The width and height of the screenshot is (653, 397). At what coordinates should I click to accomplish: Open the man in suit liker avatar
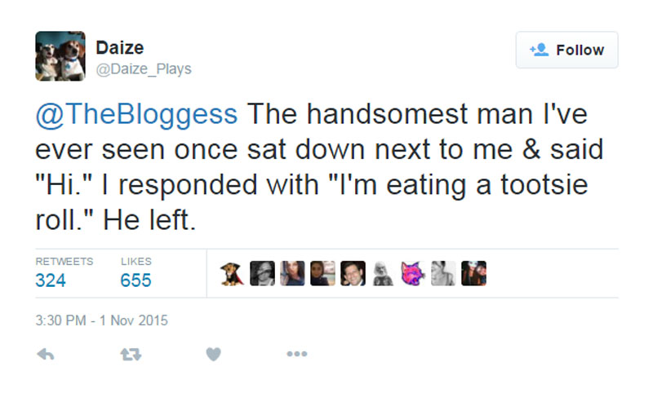point(353,274)
